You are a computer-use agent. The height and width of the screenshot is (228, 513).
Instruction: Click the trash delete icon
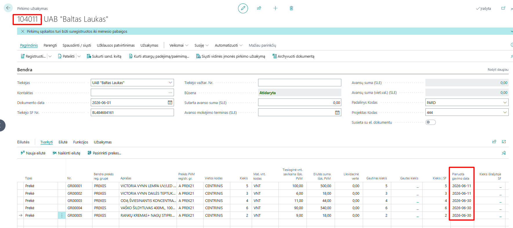tap(291, 8)
